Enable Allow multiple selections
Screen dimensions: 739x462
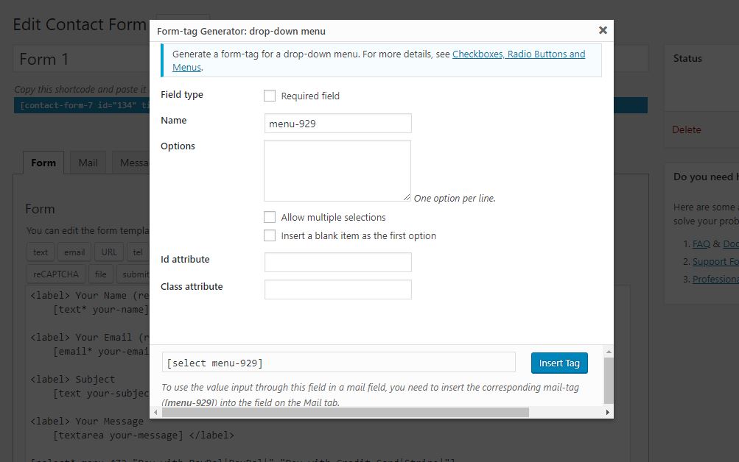coord(270,217)
